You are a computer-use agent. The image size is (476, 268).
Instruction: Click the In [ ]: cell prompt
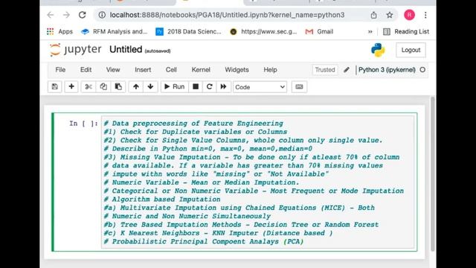83,124
